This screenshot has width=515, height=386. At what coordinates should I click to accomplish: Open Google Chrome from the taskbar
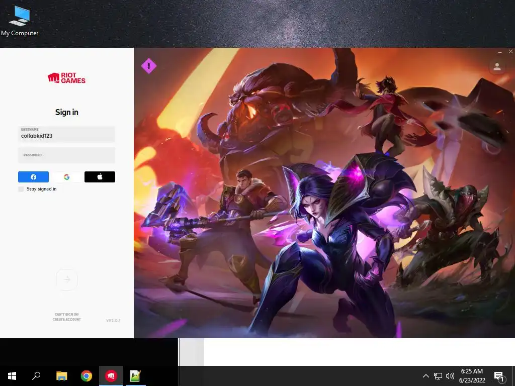(x=87, y=376)
